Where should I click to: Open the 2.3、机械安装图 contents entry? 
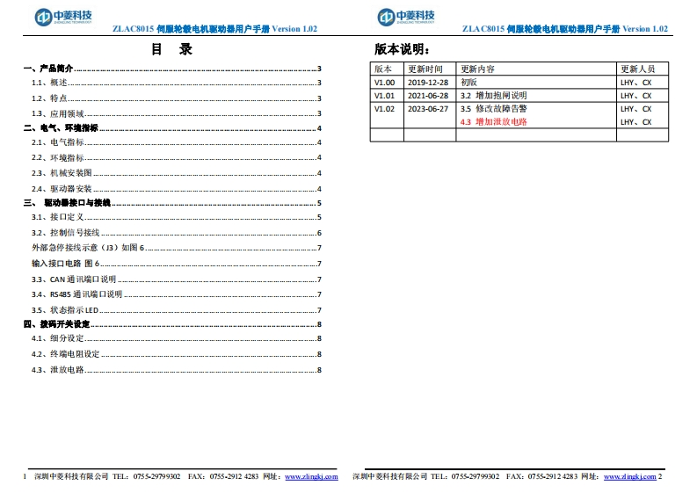[62, 173]
